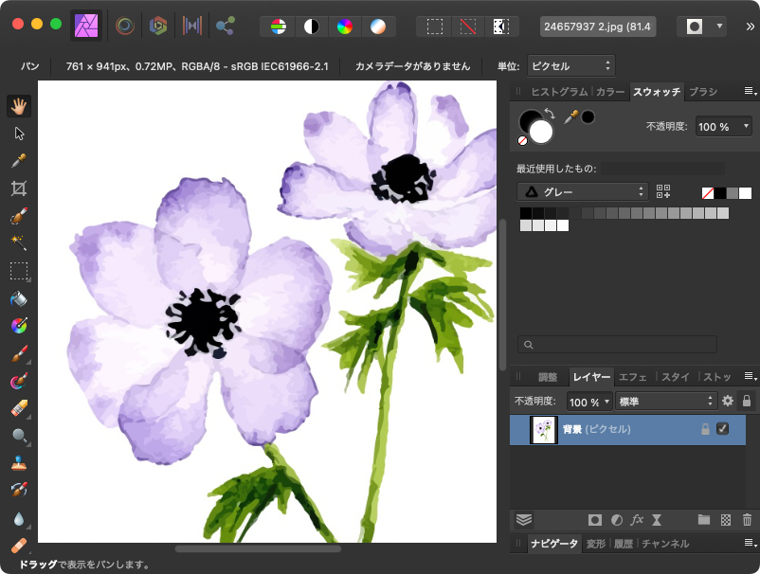760x574 pixels.
Task: Open the チャンネル tab
Action: coord(664,544)
